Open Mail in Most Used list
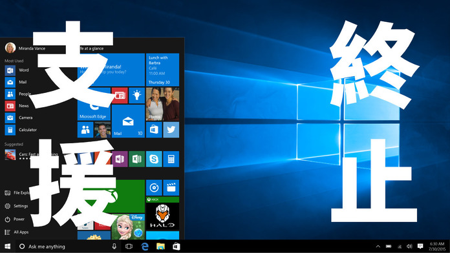 [x=16, y=82]
